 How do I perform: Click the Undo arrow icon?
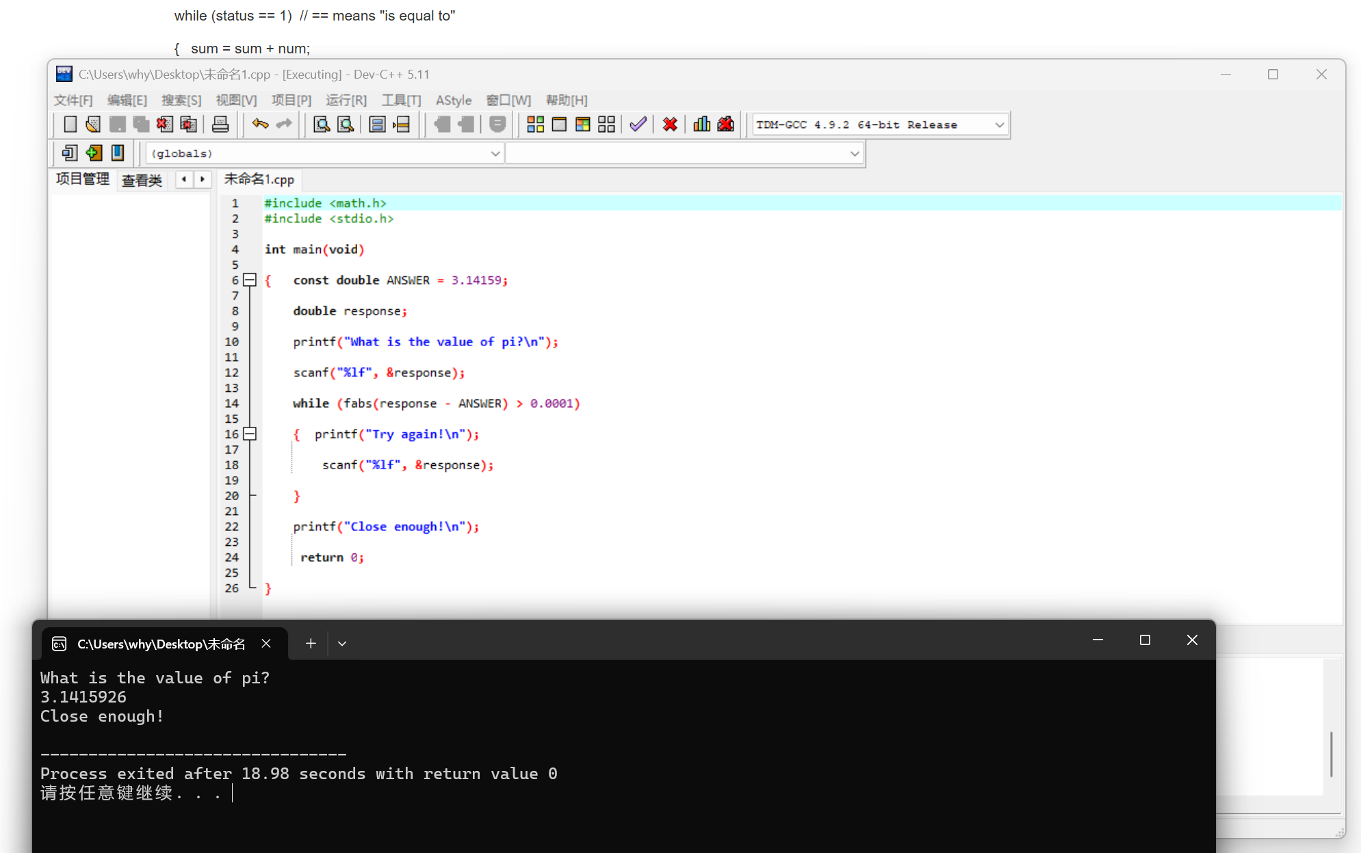pyautogui.click(x=260, y=124)
